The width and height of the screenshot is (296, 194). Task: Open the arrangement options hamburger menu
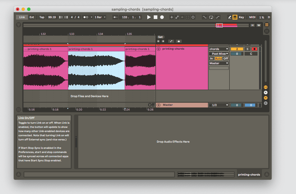pos(267,25)
